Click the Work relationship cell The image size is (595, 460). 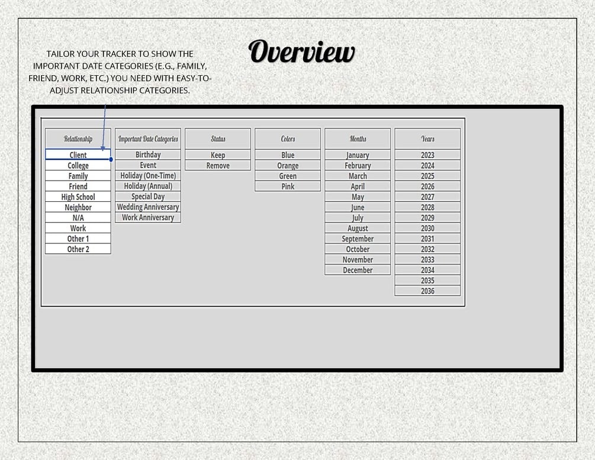[78, 228]
